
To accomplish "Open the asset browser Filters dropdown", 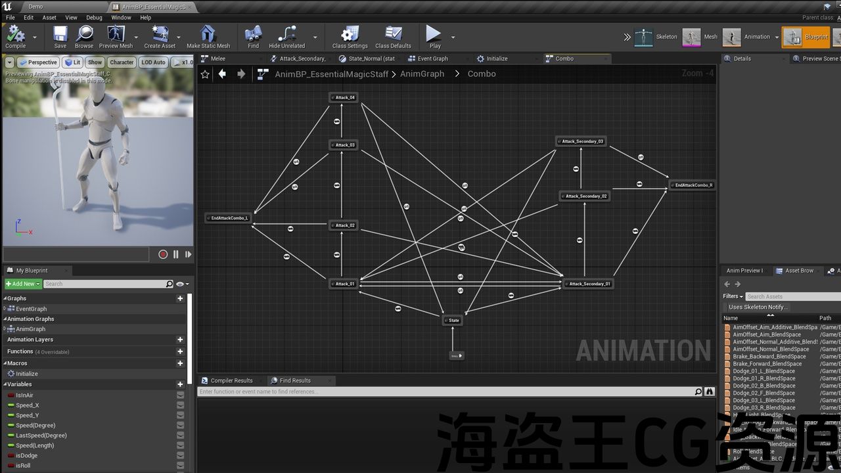I will (733, 296).
